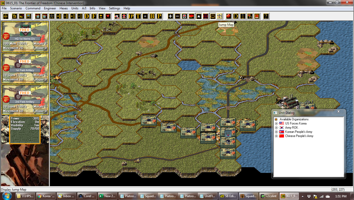Select US Forces Korea tree label
This screenshot has height=200, width=354.
296,123
